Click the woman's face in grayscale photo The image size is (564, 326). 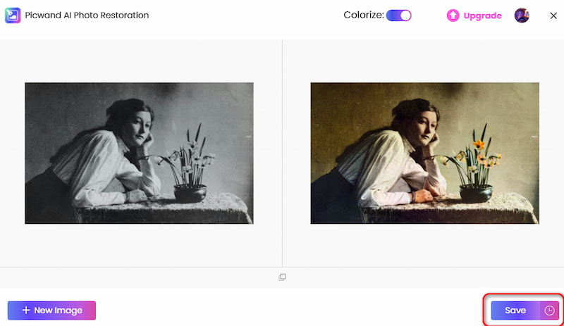click(x=139, y=127)
